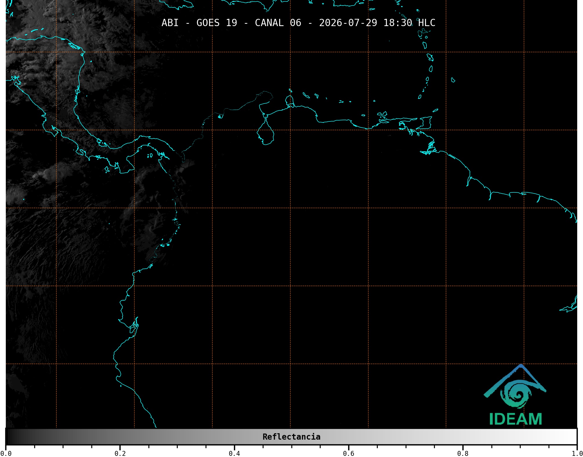
Task: Click the '0.0' colorbar tick label
Action: click(x=6, y=453)
